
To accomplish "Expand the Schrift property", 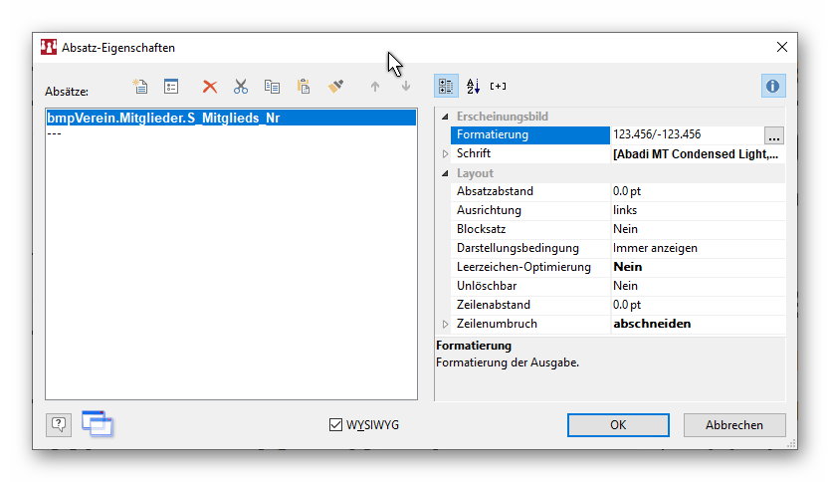I will point(446,154).
